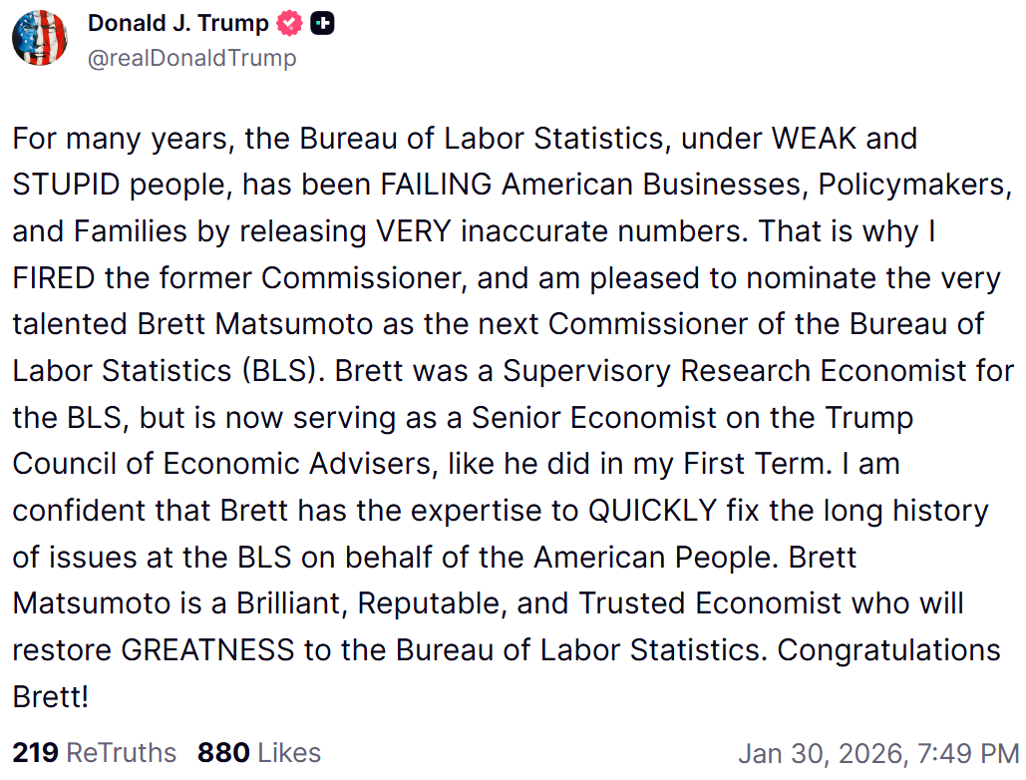
Task: Click the red verified checkmark badge
Action: (290, 23)
